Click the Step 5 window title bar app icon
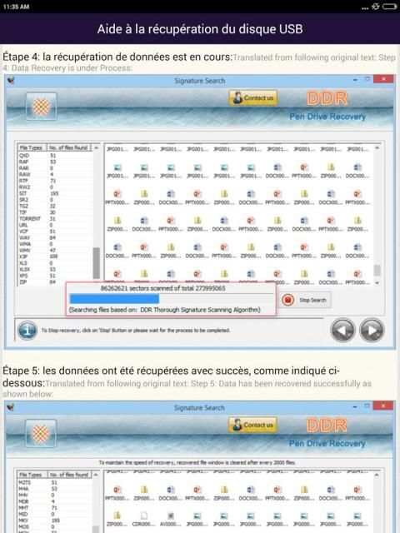The height and width of the screenshot is (533, 400). [x=11, y=407]
